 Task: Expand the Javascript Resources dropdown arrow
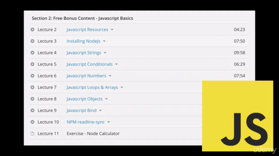pyautogui.click(x=112, y=30)
